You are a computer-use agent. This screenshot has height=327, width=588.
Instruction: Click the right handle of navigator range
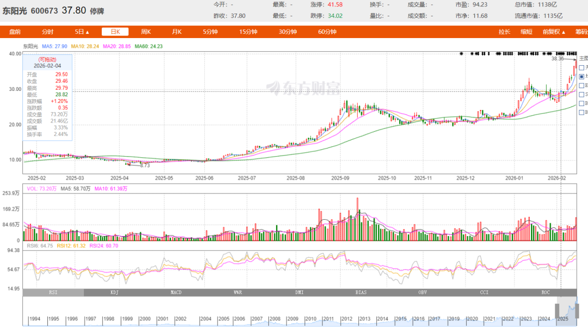tap(577, 311)
